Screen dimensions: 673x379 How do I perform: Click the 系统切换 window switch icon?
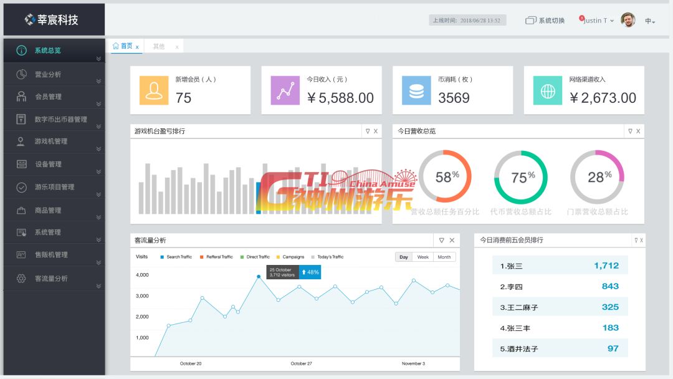531,20
